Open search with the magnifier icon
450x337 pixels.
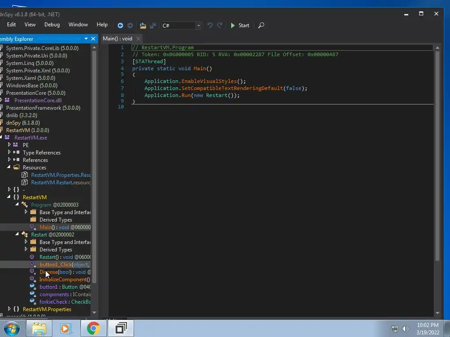tap(261, 25)
